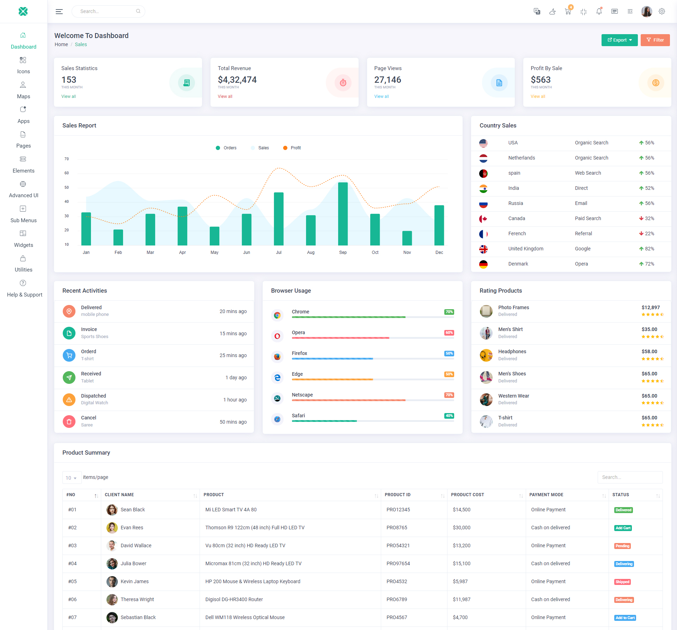This screenshot has width=677, height=630.
Task: Open notifications bell
Action: [599, 11]
